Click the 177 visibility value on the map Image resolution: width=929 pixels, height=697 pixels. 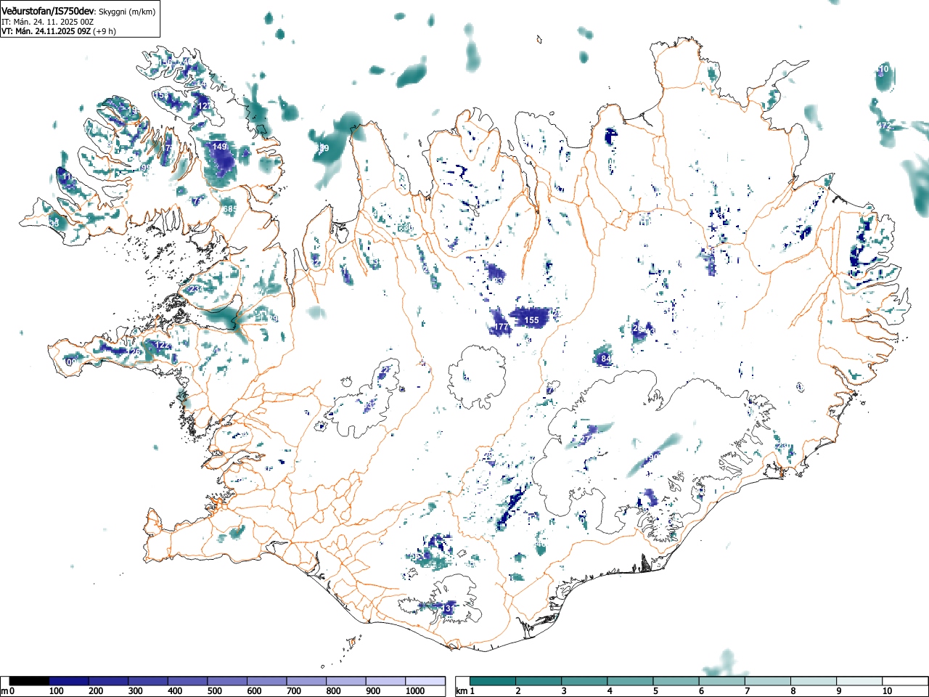coord(501,328)
